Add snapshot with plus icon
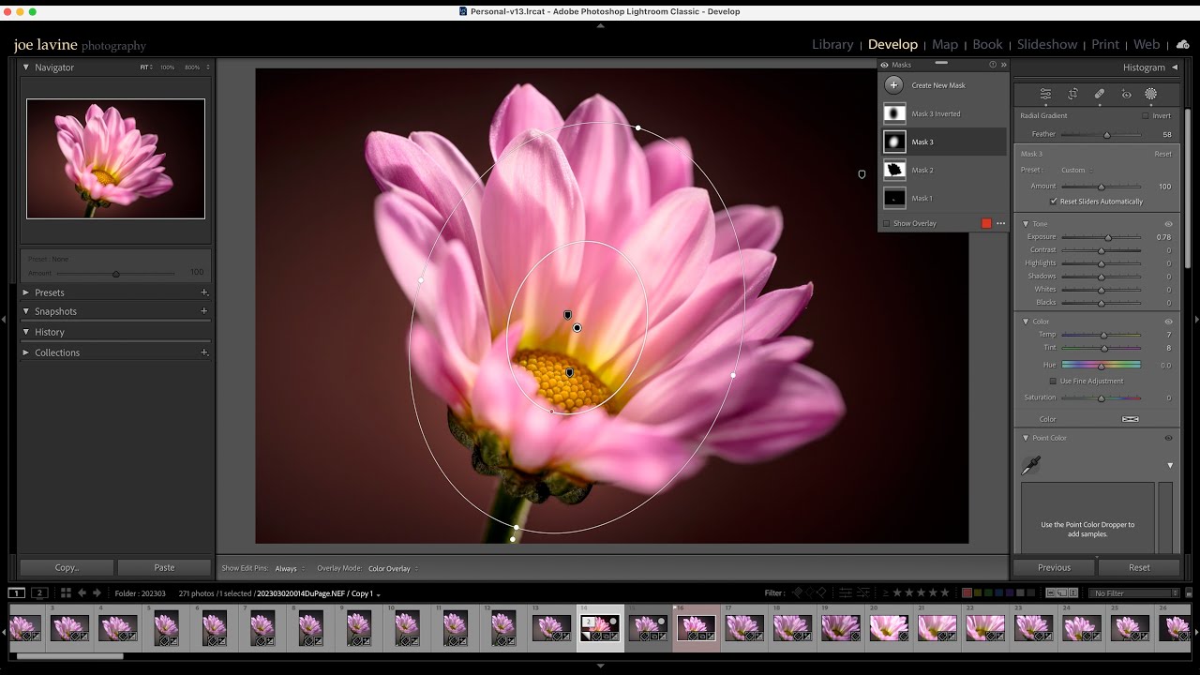 point(203,311)
